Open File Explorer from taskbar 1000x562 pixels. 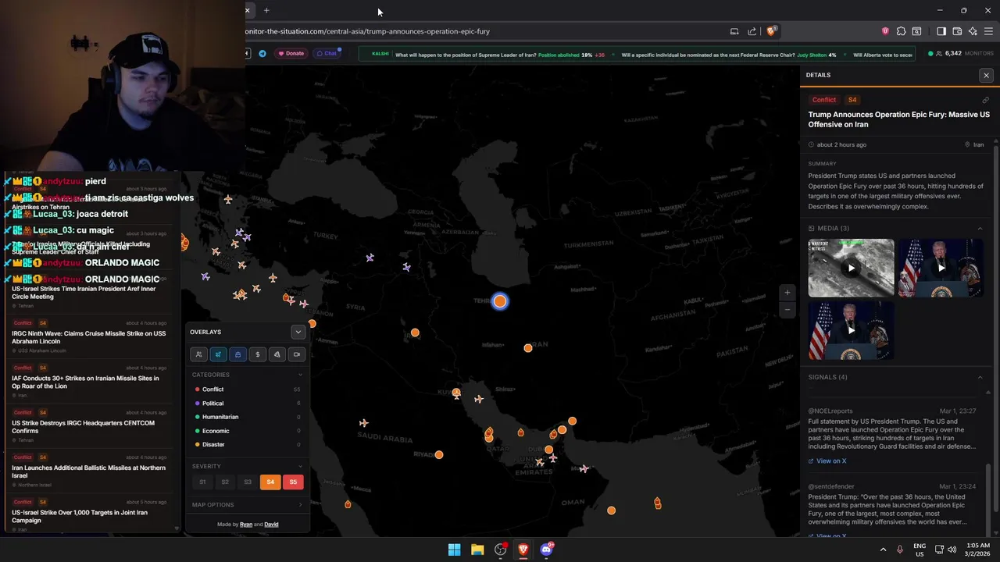477,550
